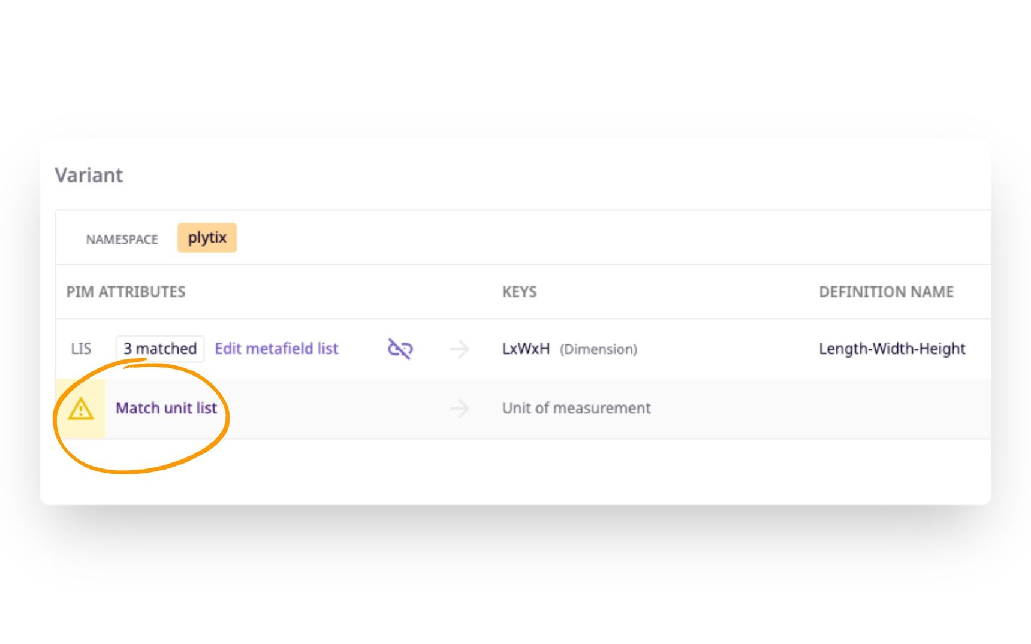Click the arrow before Unit of measurement

click(x=459, y=409)
